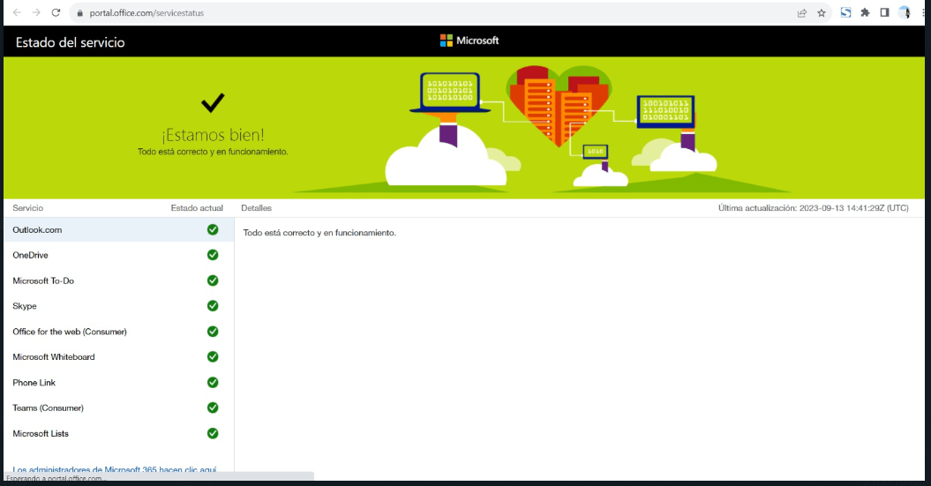Select Office for the web (Consumer) row
The height and width of the screenshot is (486, 931).
coord(119,332)
